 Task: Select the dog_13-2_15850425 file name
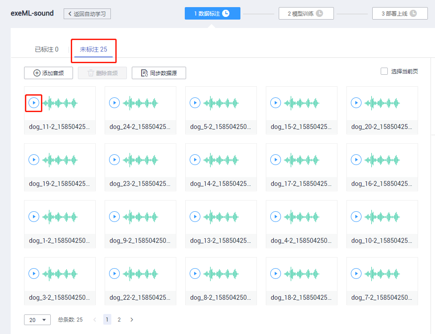point(220,241)
